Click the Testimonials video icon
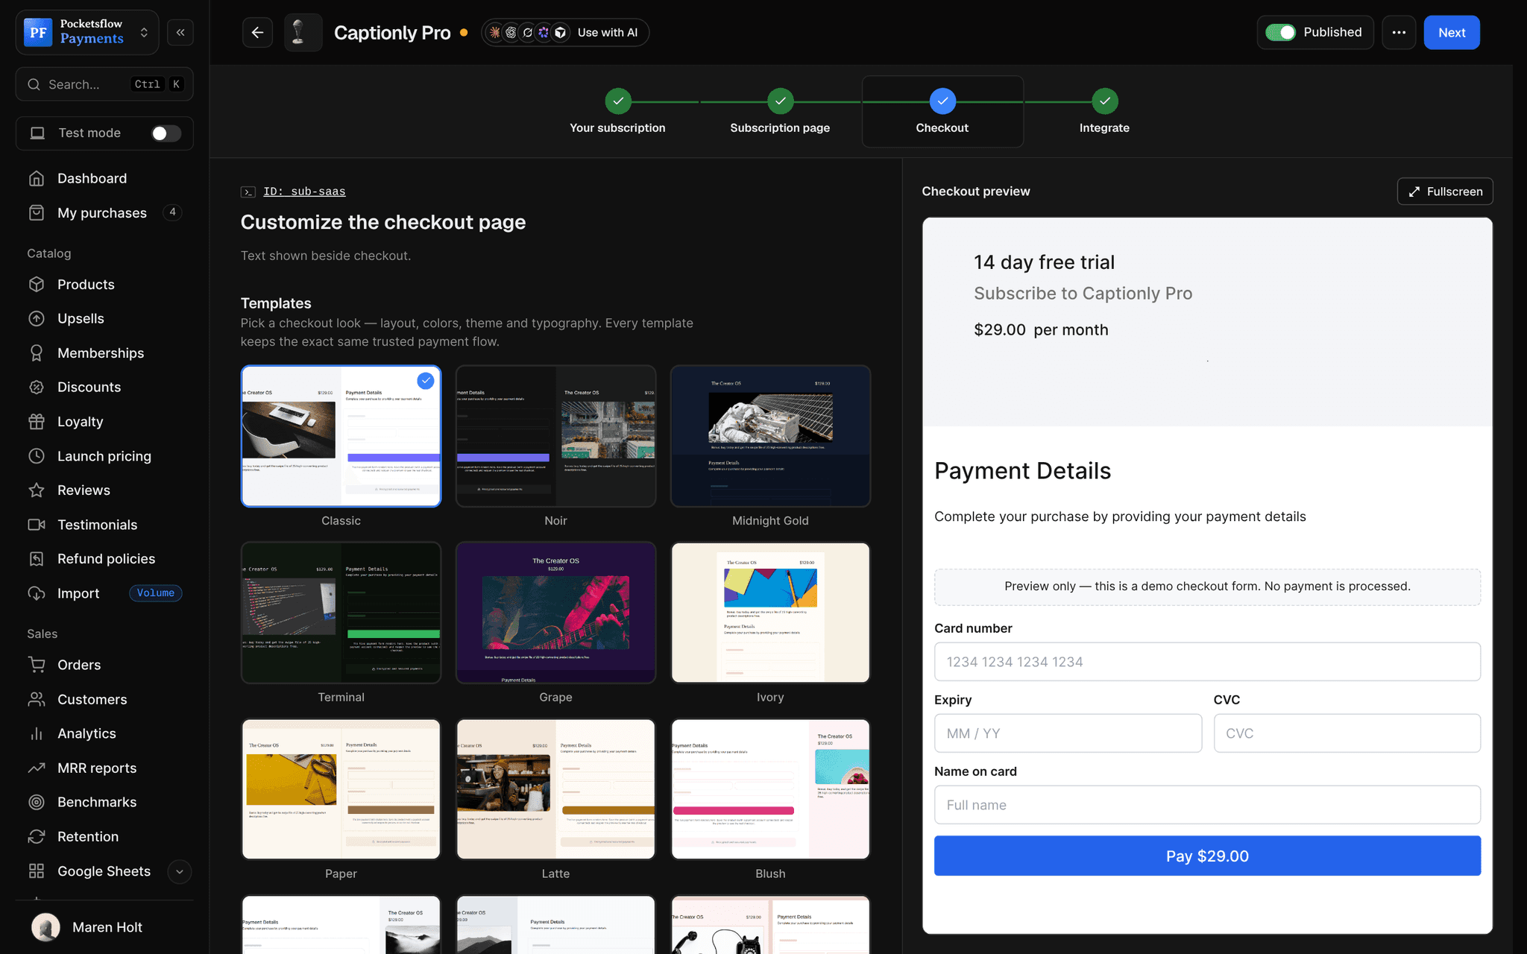The height and width of the screenshot is (954, 1527). [37, 524]
